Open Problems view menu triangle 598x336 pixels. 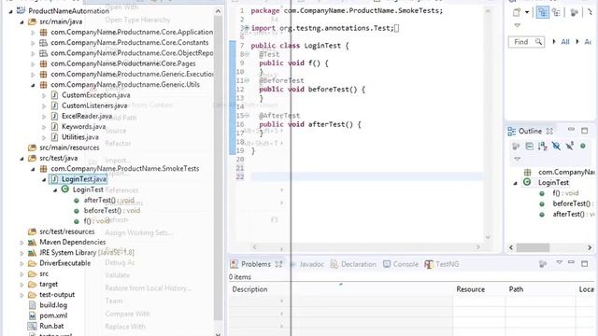pos(559,262)
